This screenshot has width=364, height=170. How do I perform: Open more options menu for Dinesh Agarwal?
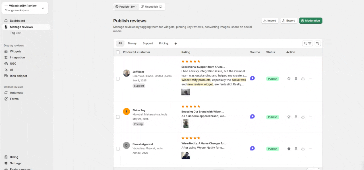tap(310, 148)
